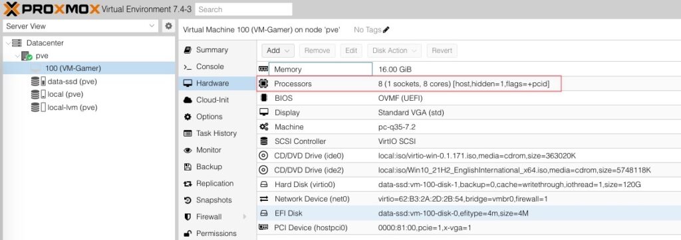The width and height of the screenshot is (681, 240).
Task: Select the PCI Device 0000:81:00 value
Action: 425,227
